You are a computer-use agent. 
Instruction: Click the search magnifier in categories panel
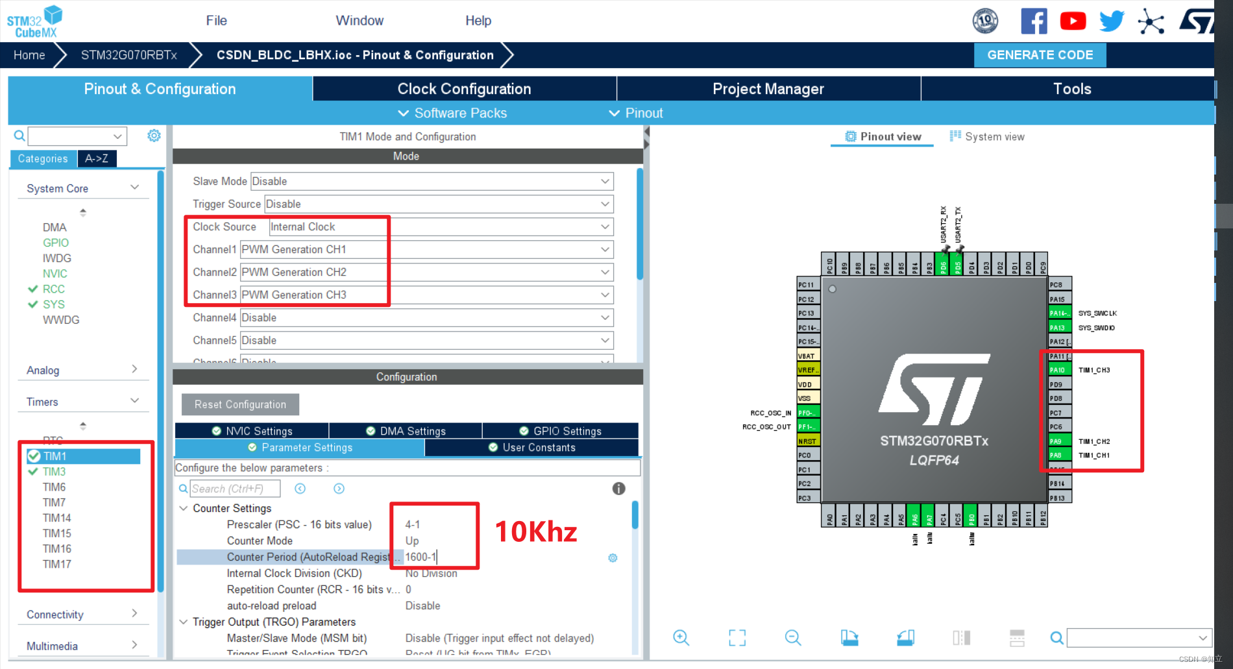pyautogui.click(x=19, y=136)
